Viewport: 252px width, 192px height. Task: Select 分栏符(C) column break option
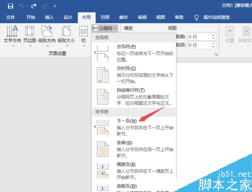pyautogui.click(x=134, y=75)
